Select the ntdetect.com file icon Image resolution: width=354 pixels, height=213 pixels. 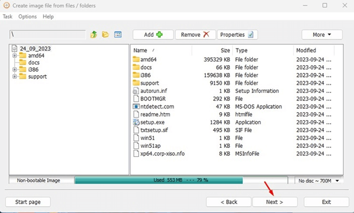136,107
